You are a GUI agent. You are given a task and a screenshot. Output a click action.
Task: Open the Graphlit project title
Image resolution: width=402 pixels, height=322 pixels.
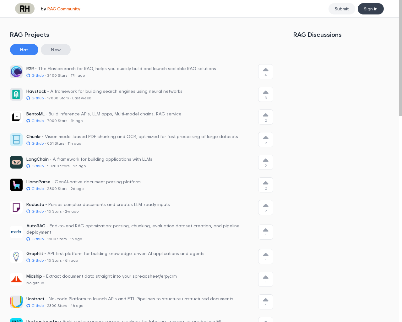(x=35, y=253)
